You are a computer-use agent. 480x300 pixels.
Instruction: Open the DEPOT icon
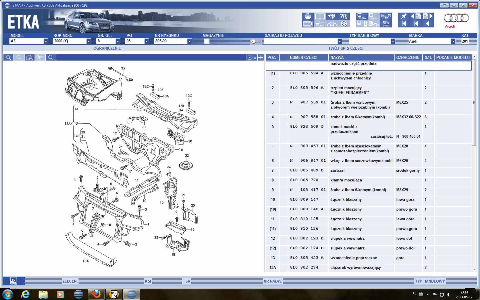pos(374,16)
